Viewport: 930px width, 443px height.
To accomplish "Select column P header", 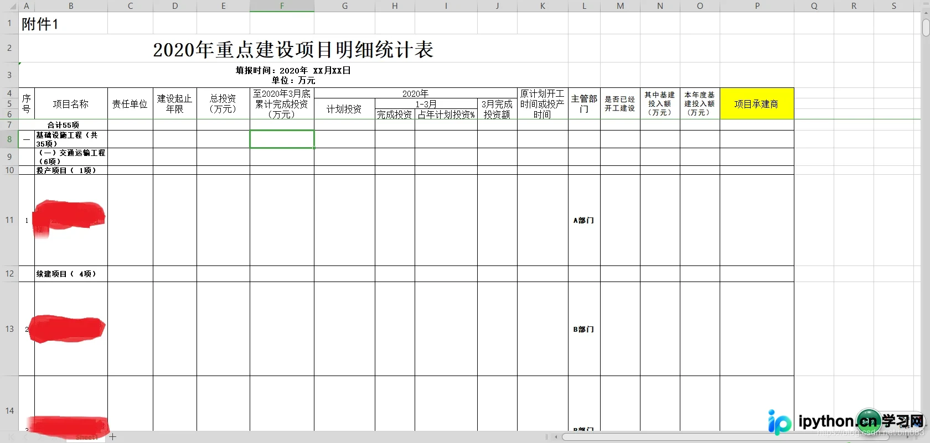I will (x=757, y=6).
